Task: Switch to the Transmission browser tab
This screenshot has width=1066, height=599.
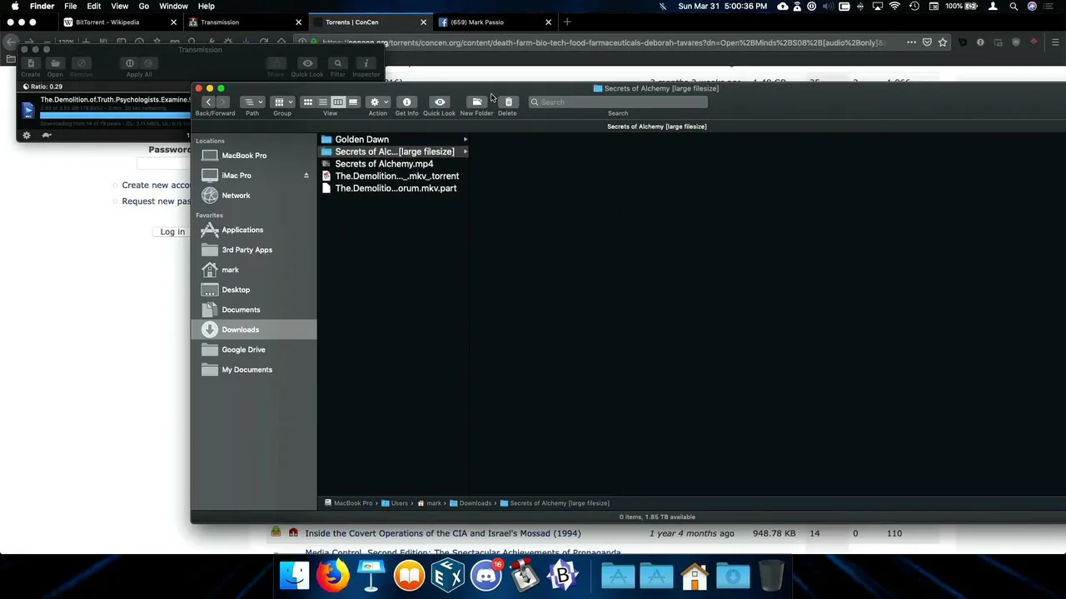Action: click(245, 22)
